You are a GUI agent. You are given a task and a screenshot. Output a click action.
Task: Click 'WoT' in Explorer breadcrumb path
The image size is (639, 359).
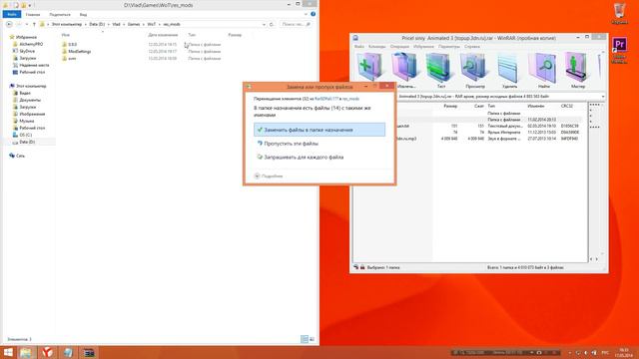click(151, 24)
